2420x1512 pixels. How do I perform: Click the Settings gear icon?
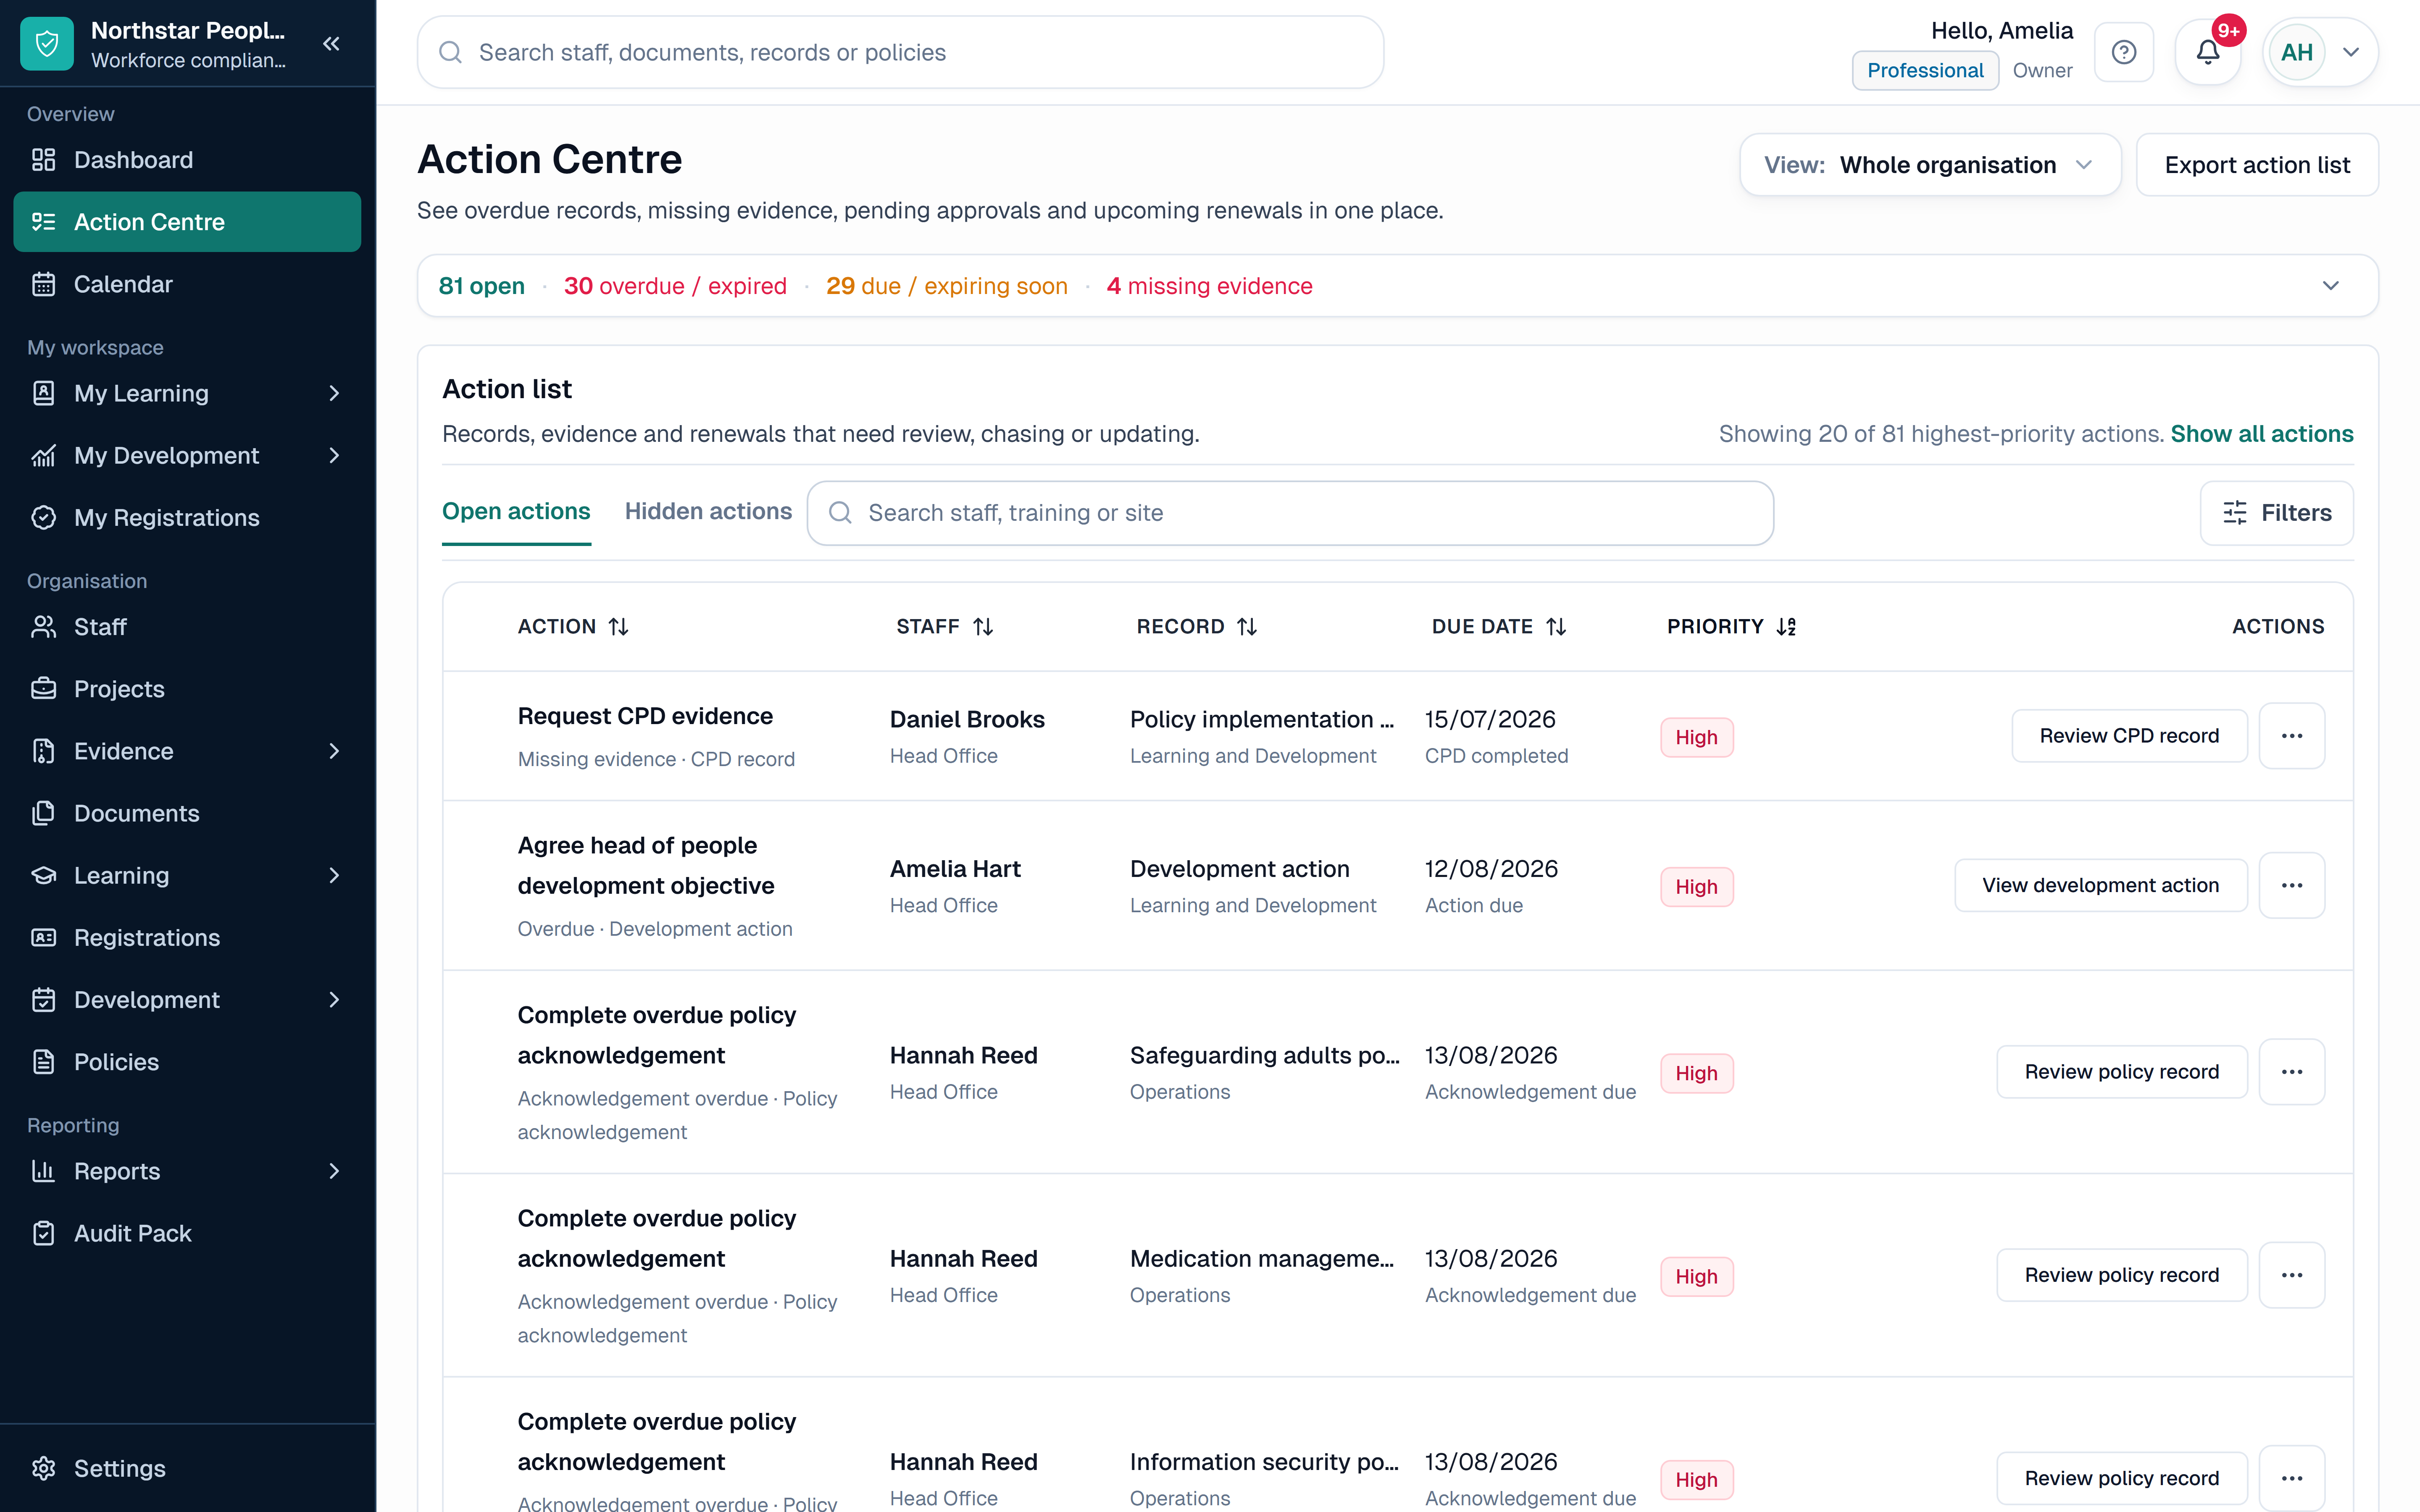(x=44, y=1468)
